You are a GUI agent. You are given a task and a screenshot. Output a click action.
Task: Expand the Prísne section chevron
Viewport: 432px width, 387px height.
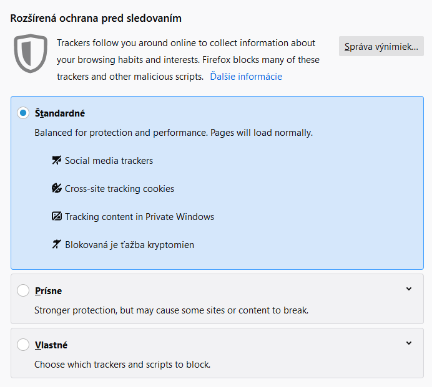[x=409, y=289]
